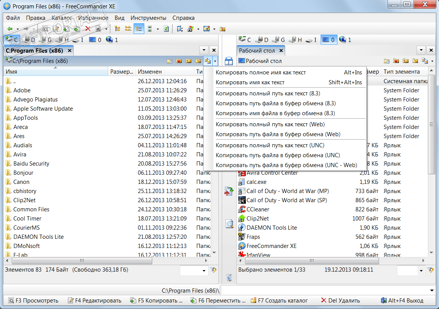Switch to small icons view mode
Screen dimensions: 439x309
coord(128,29)
